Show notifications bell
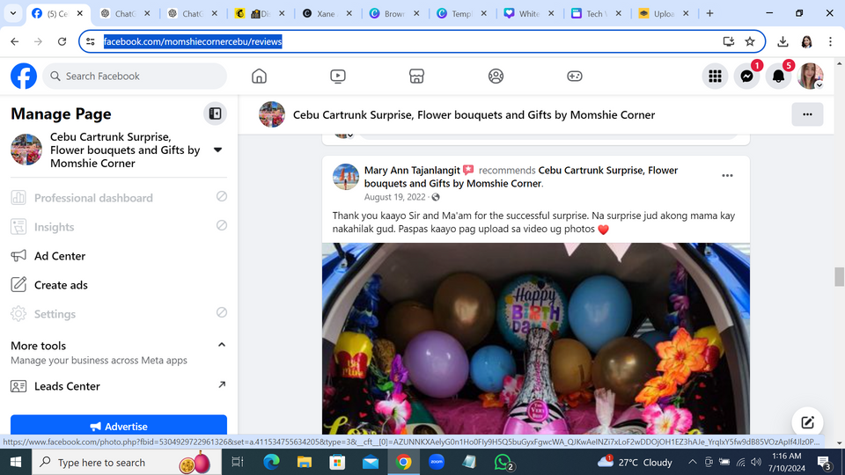The width and height of the screenshot is (845, 475). point(778,77)
